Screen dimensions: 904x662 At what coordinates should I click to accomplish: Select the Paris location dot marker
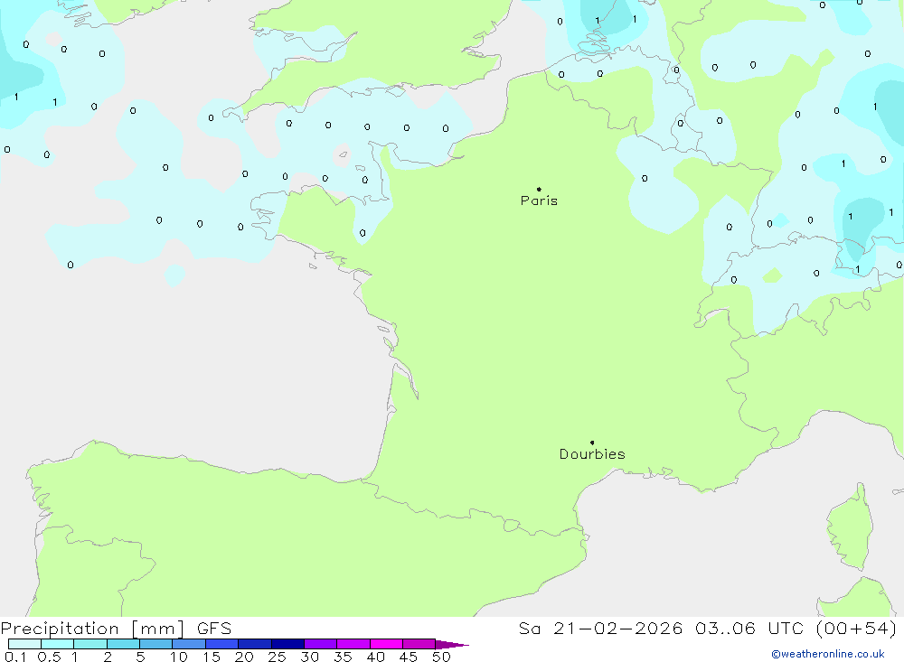[539, 189]
